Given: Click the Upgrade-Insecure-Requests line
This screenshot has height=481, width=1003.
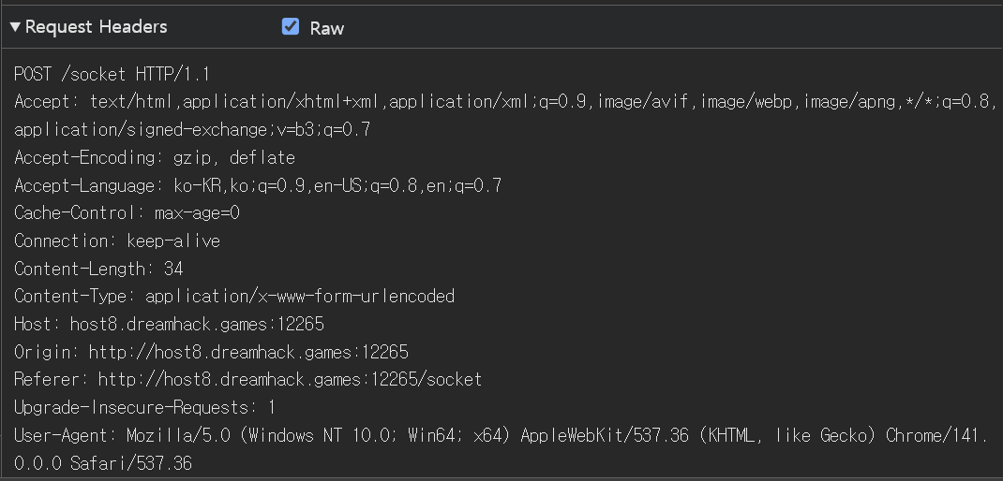Looking at the screenshot, I should (145, 408).
